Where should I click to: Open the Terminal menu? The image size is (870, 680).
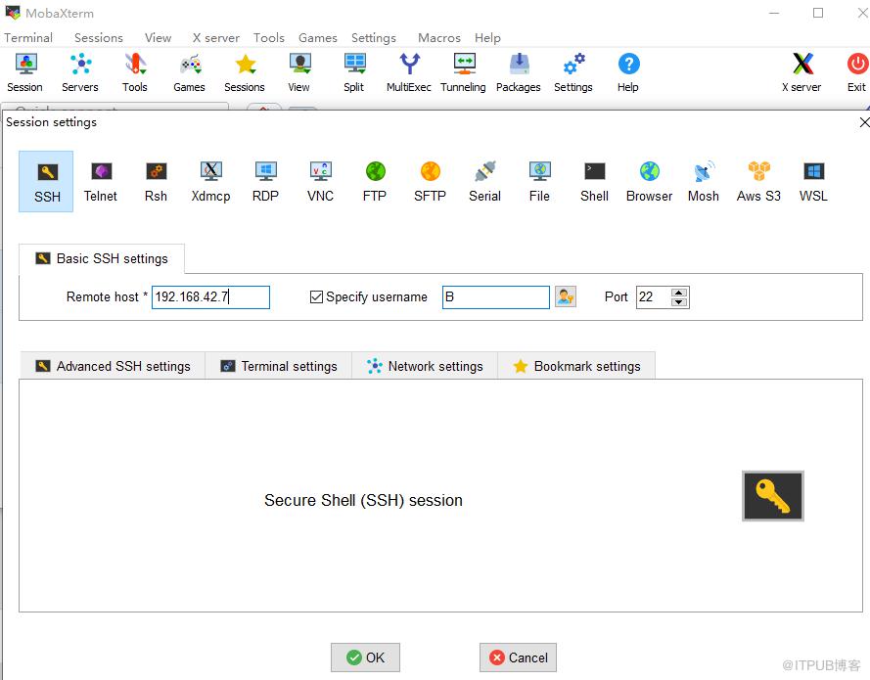[x=28, y=38]
